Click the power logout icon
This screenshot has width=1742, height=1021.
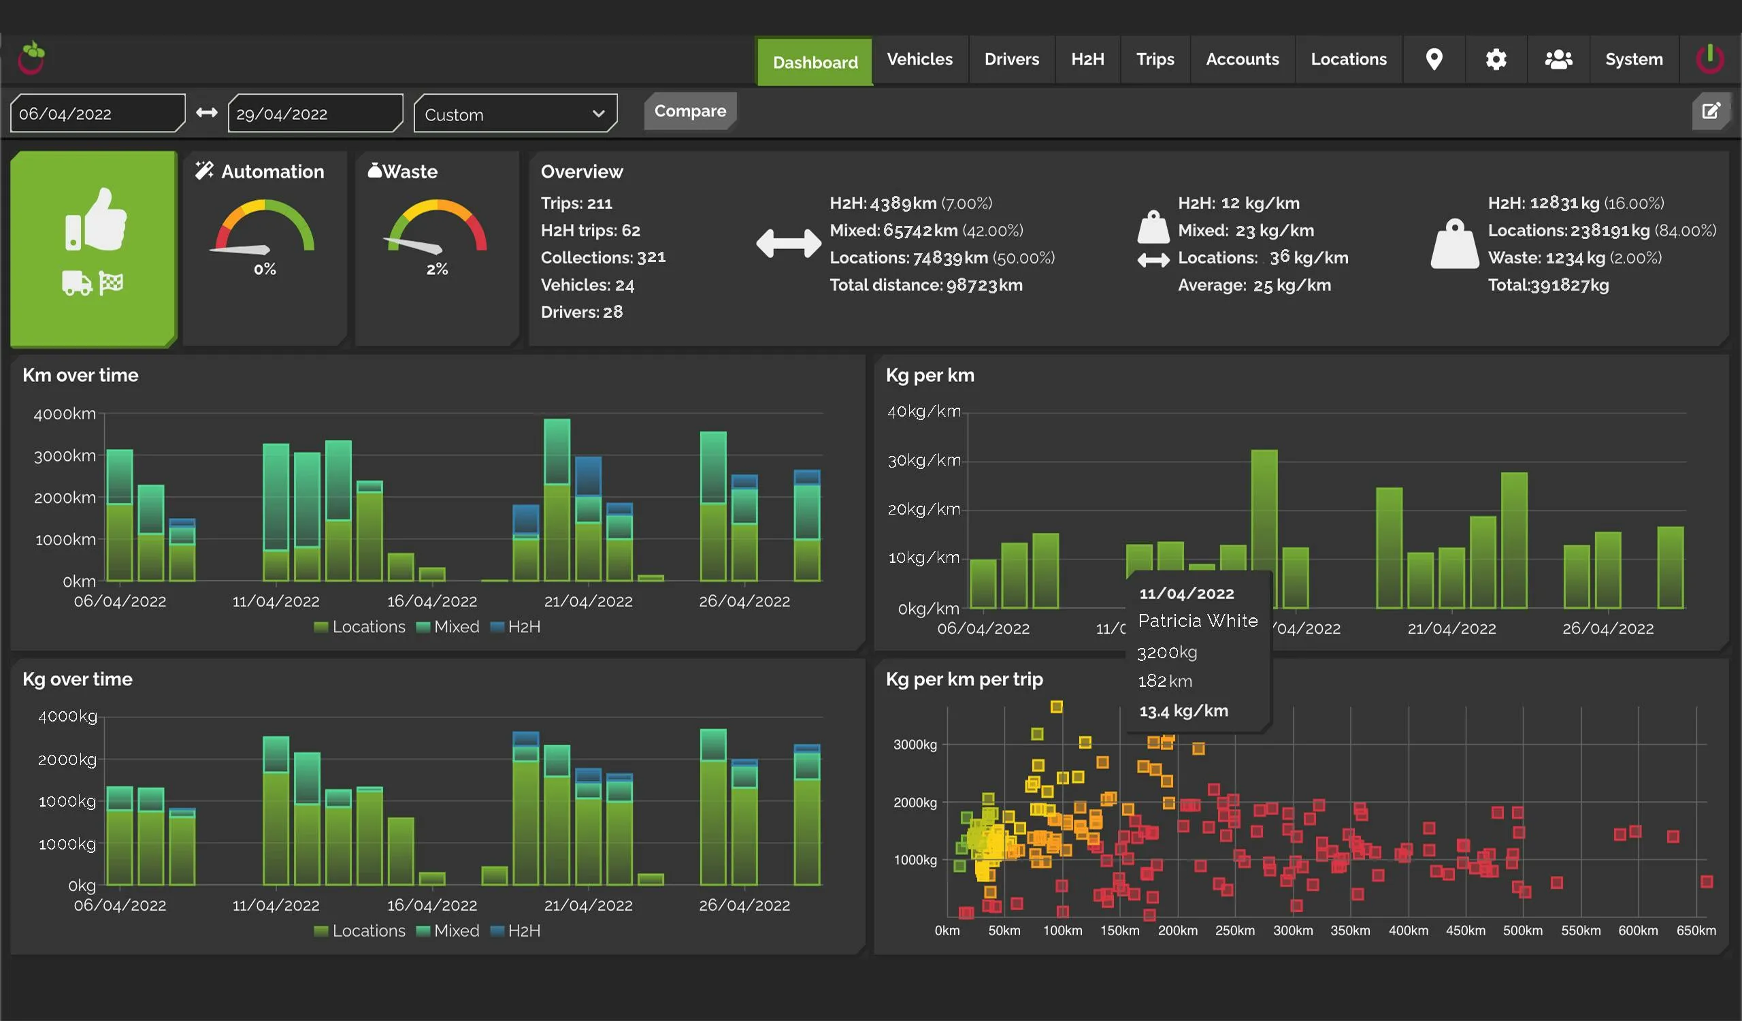point(1710,59)
